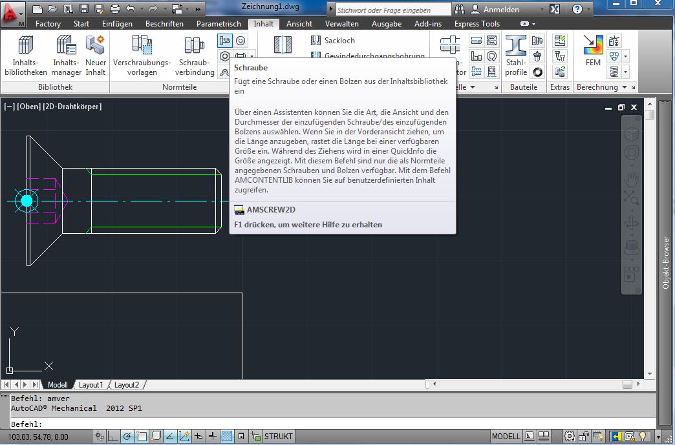
Task: Open the workspace settings gear in status bar
Action: click(x=570, y=437)
